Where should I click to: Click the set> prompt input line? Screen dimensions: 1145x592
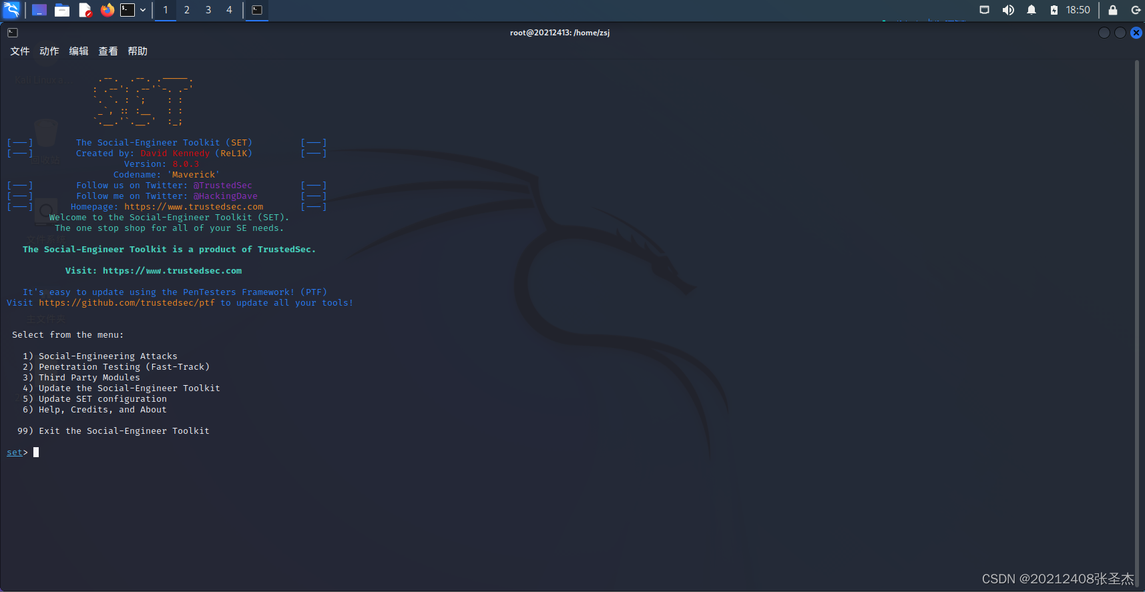click(23, 453)
